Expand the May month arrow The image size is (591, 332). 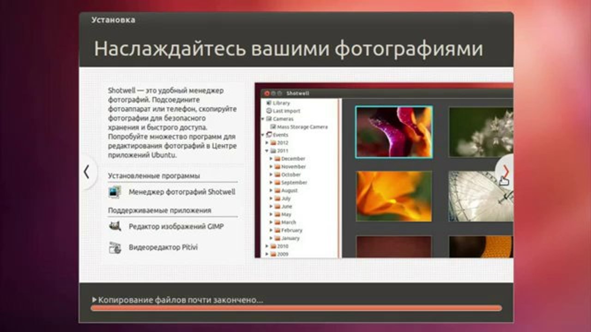pos(271,214)
